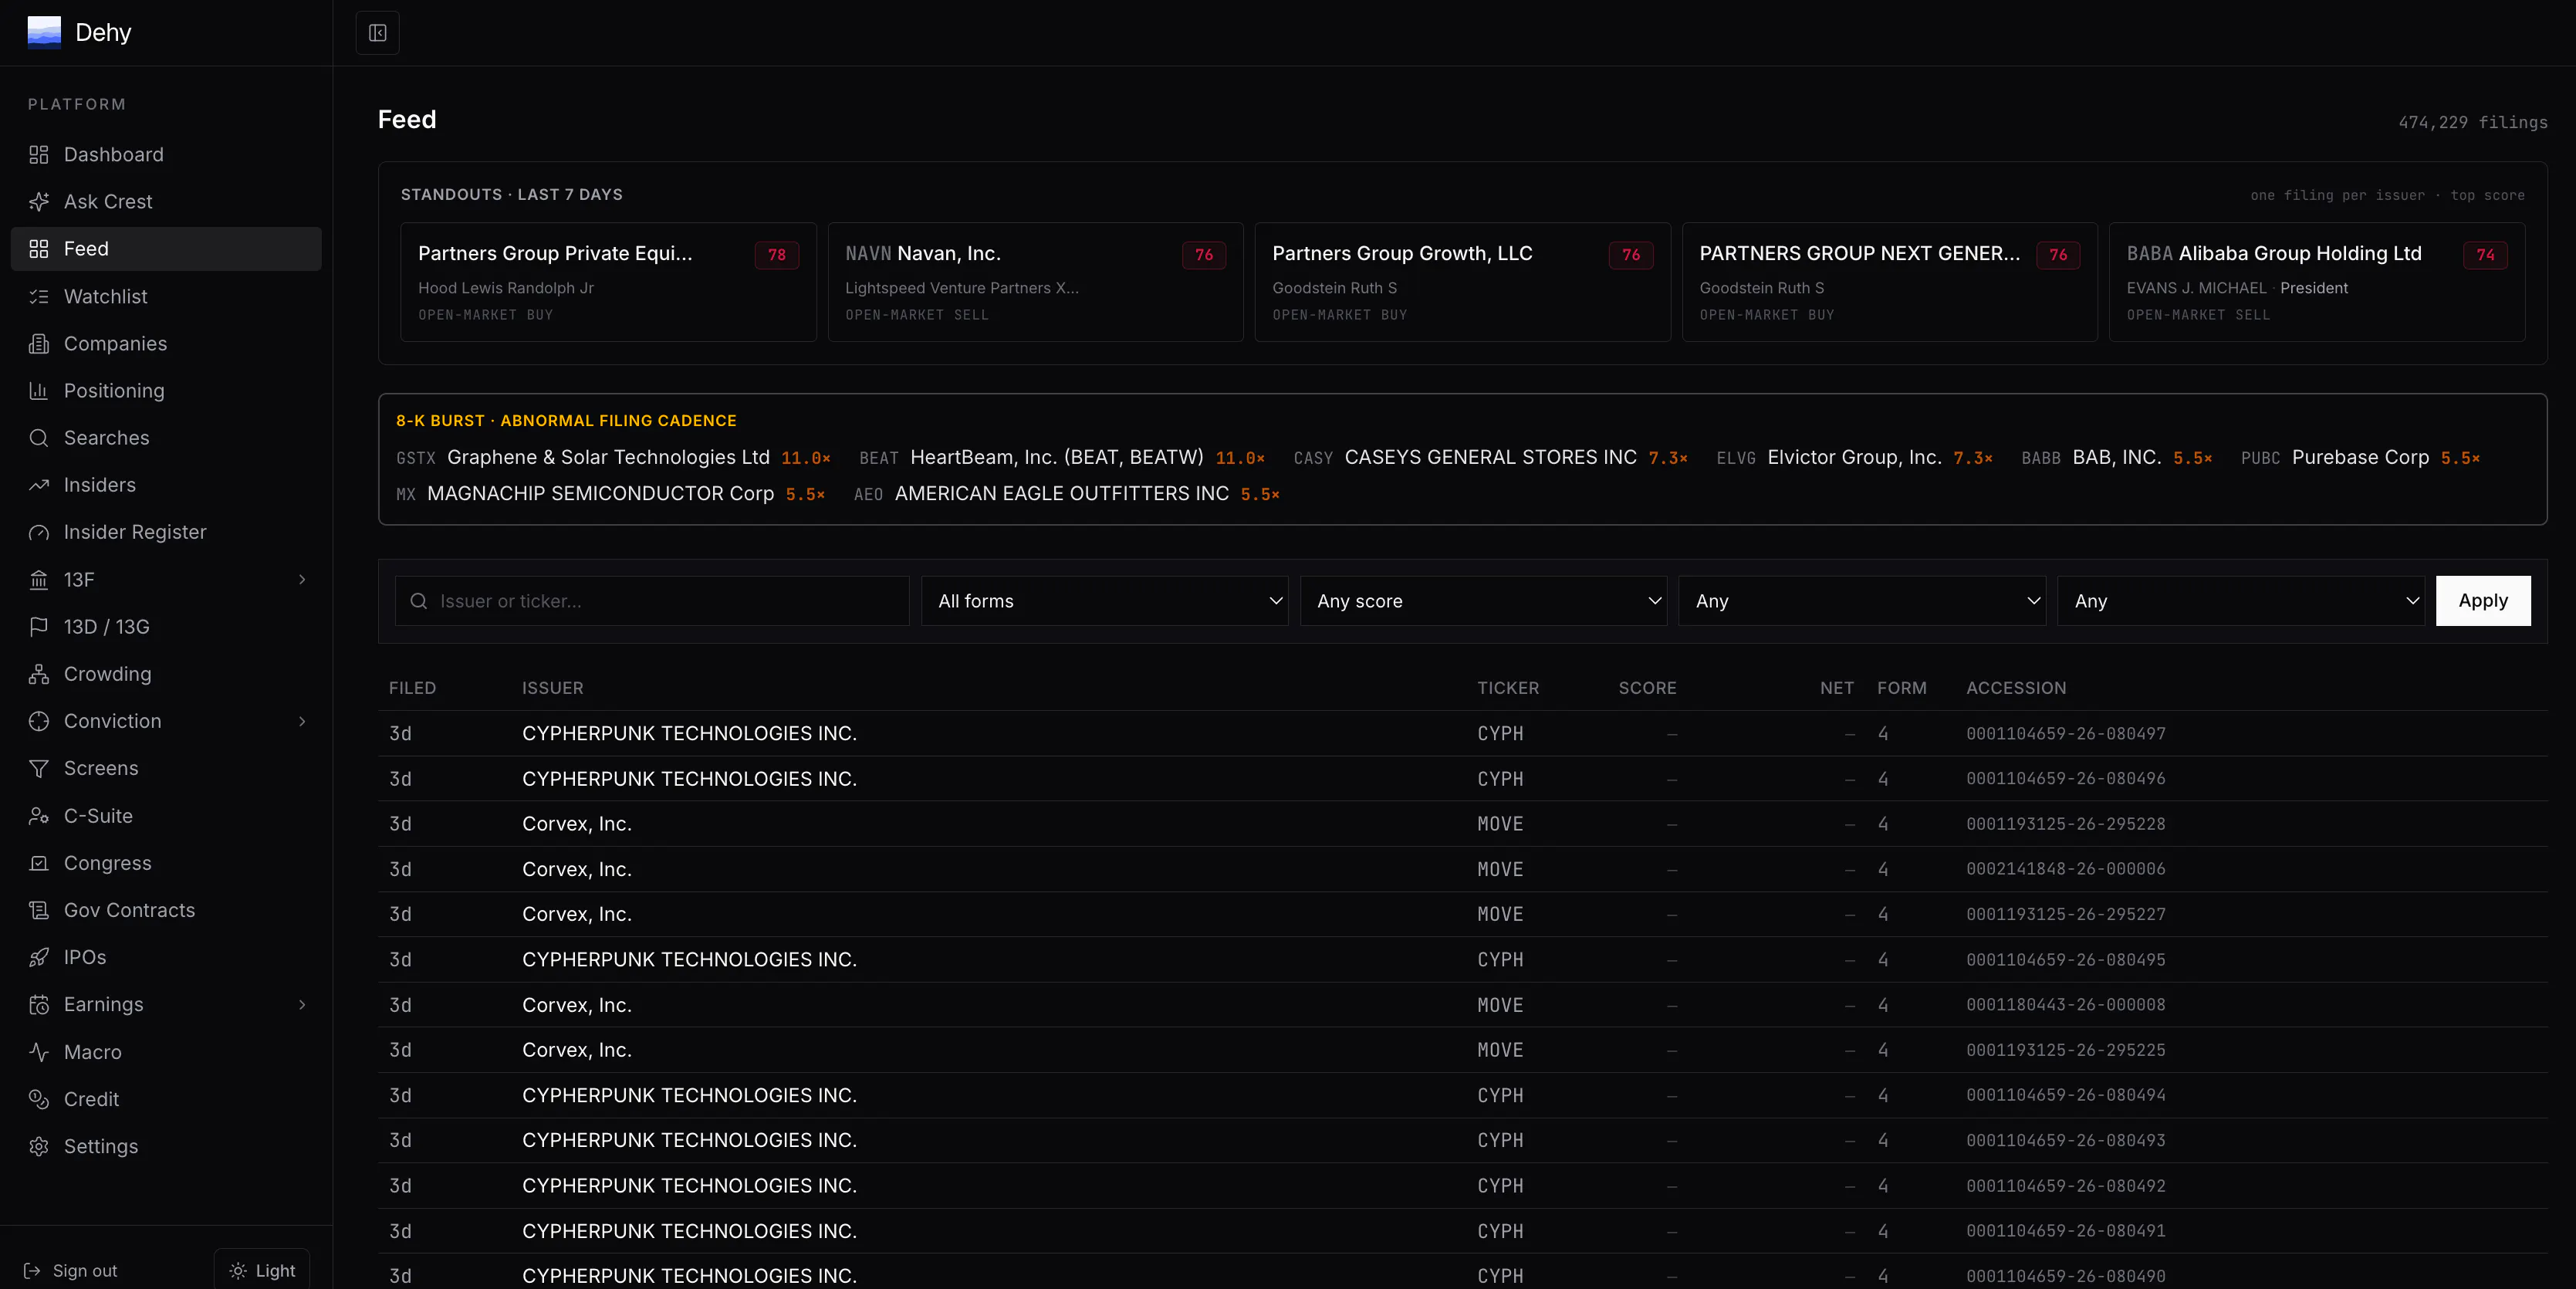Expand the Conviction submenu chevron
This screenshot has width=2576, height=1289.
coord(302,721)
